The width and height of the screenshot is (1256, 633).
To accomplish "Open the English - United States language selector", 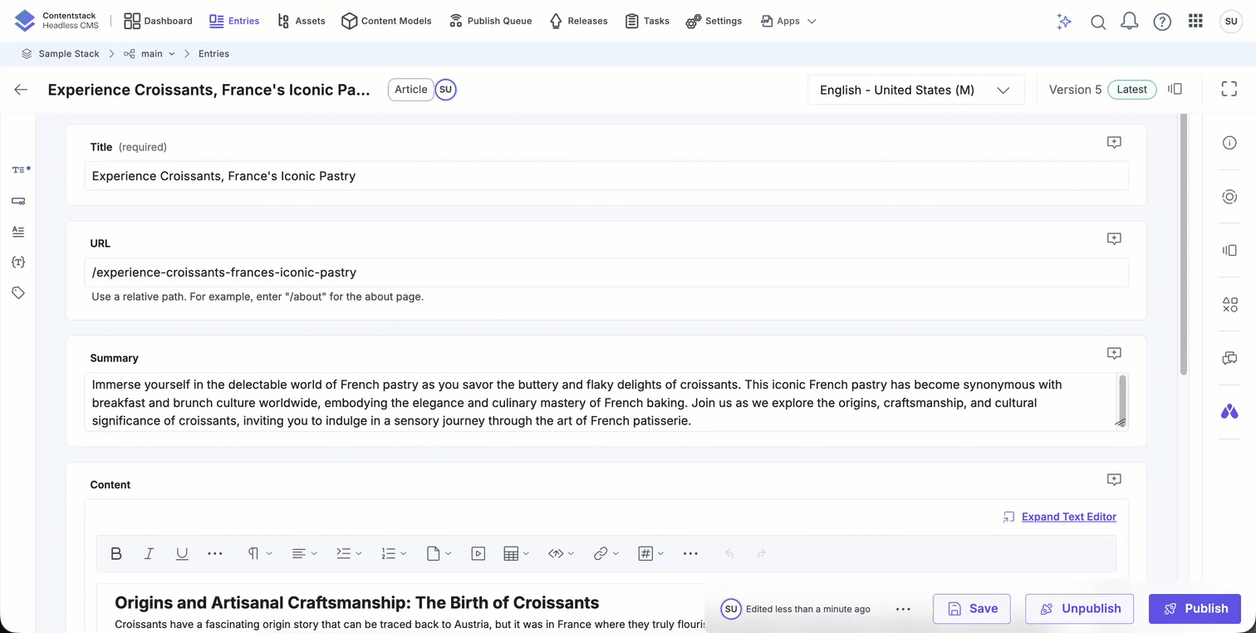I will coord(915,90).
